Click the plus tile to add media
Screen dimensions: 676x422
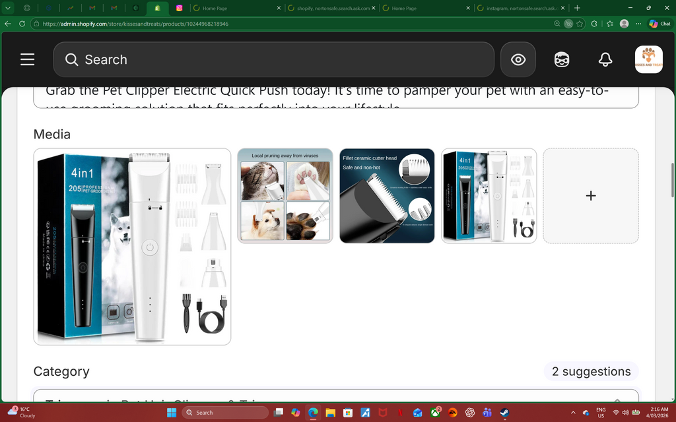point(591,195)
